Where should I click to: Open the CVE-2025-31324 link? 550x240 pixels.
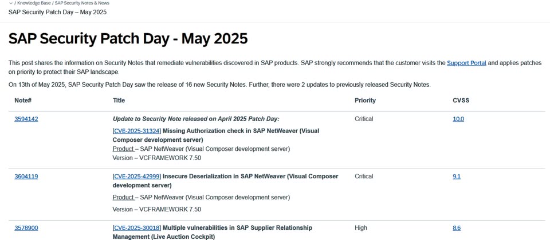click(x=137, y=131)
